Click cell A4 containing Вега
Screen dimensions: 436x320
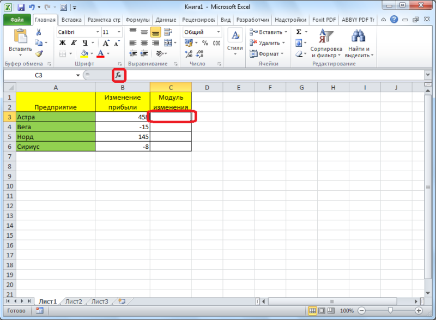[x=56, y=127]
